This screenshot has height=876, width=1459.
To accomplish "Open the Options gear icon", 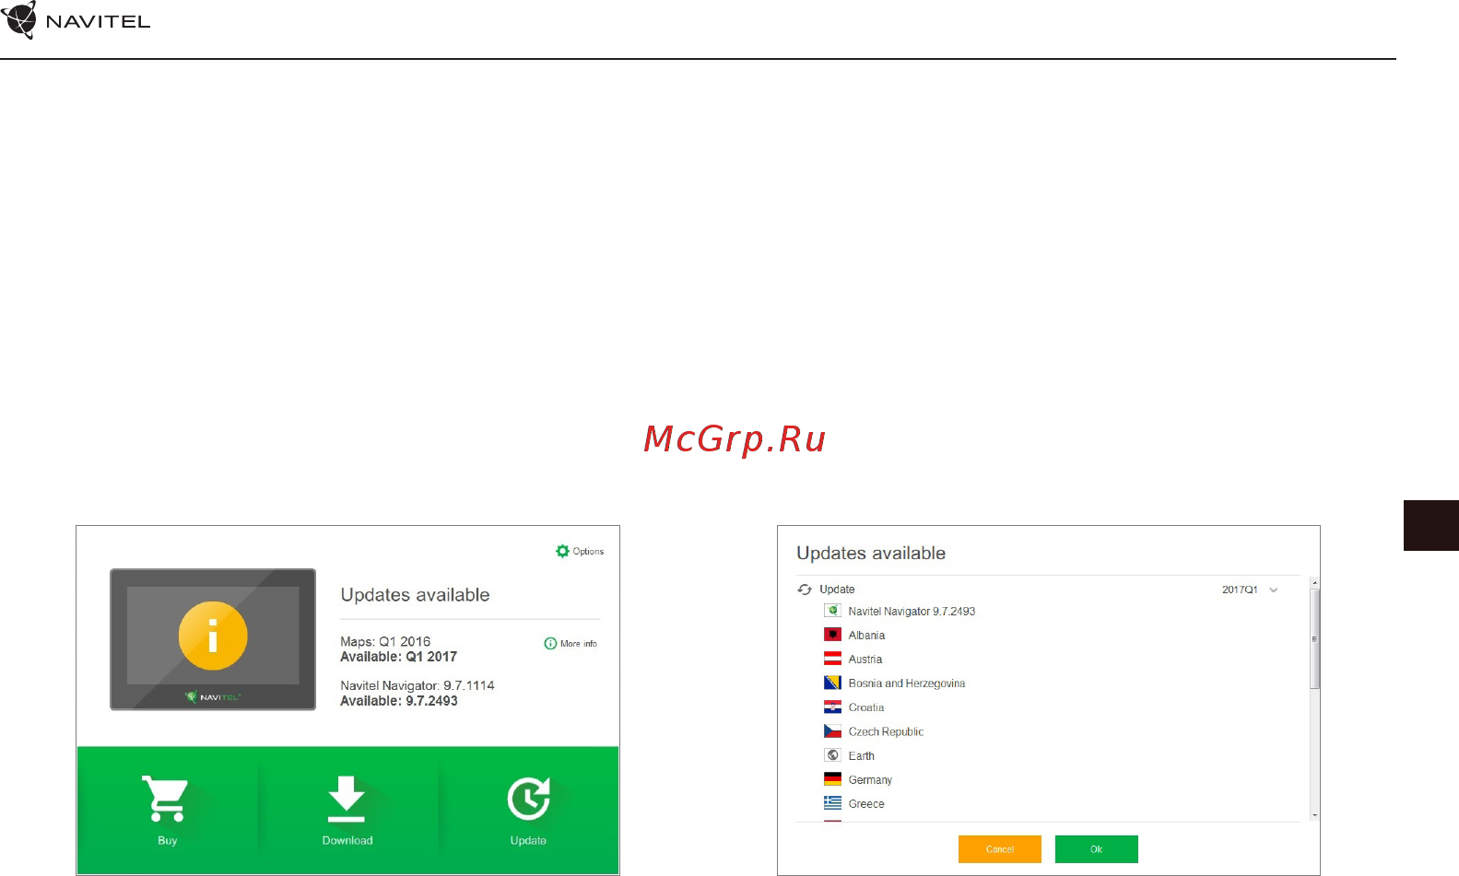I will 562,551.
